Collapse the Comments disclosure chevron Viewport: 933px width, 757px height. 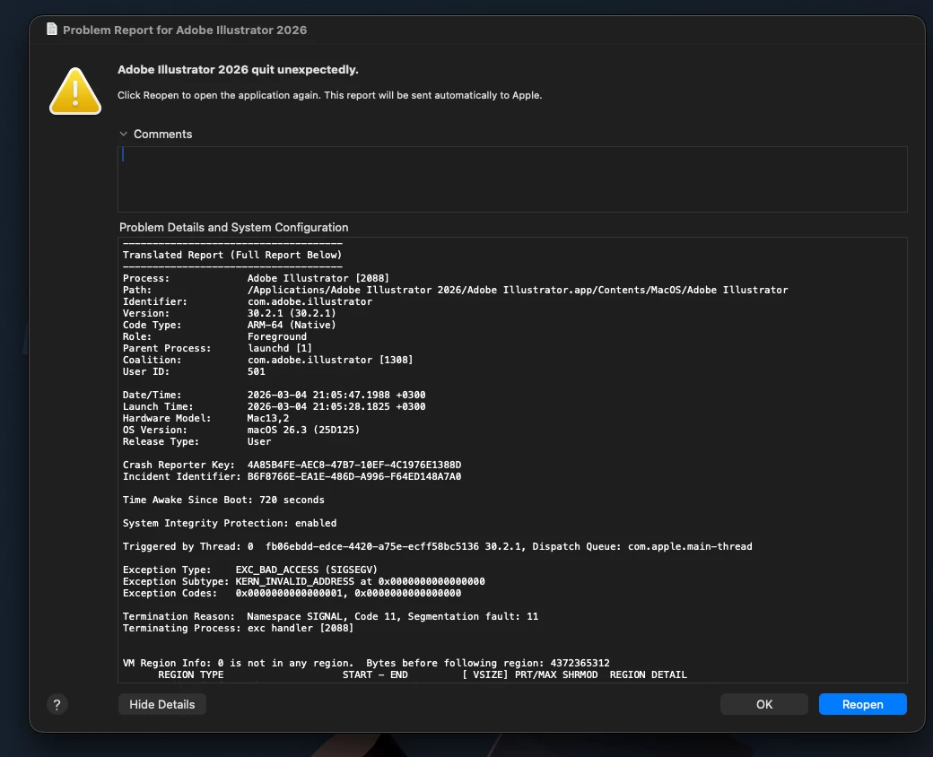[x=123, y=134]
